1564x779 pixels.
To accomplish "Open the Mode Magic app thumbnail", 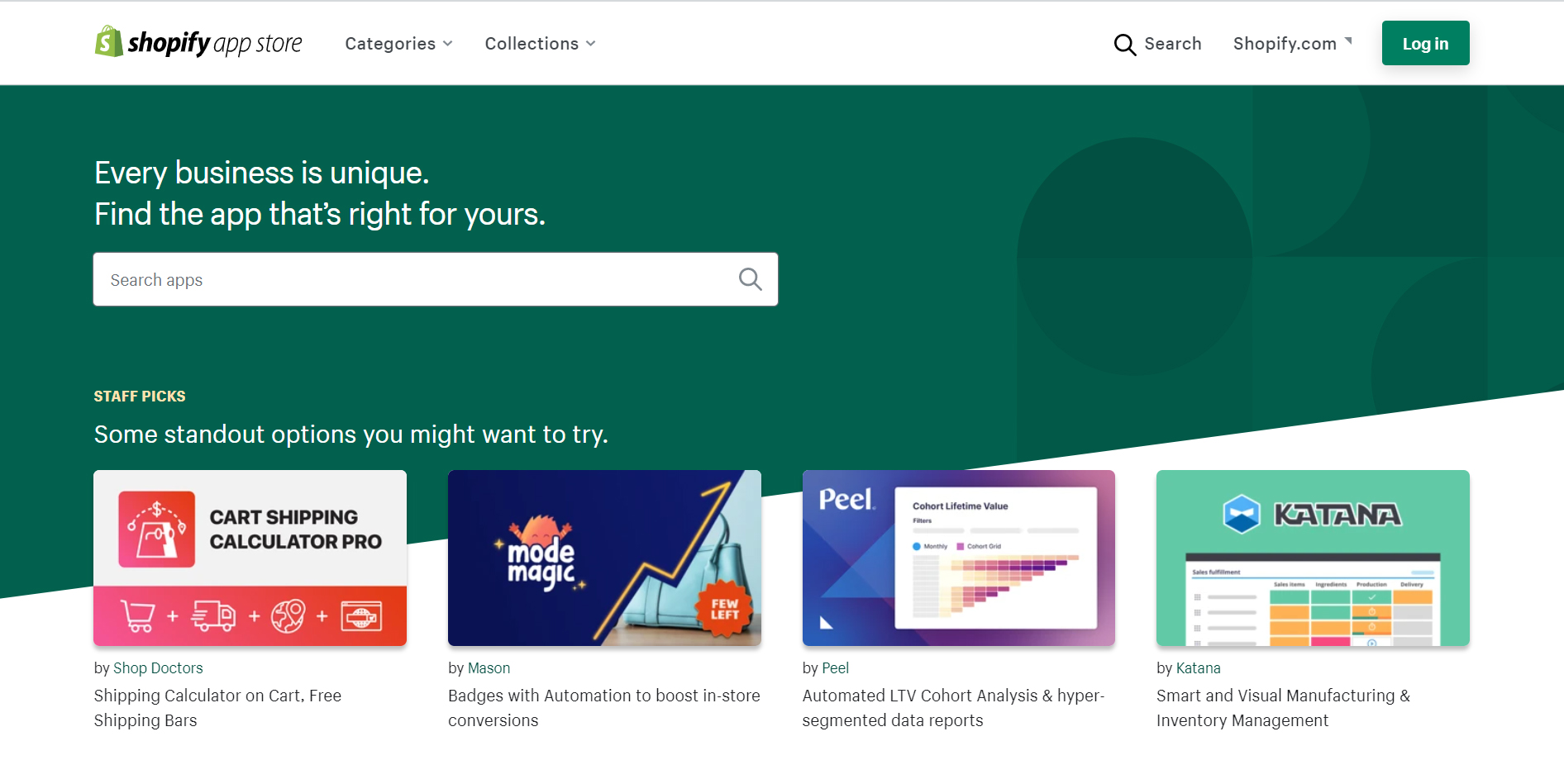I will (x=604, y=558).
